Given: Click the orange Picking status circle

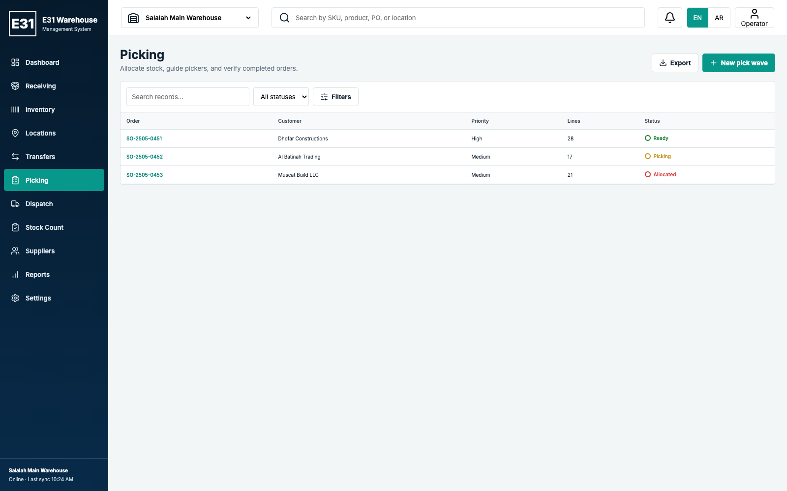Looking at the screenshot, I should point(648,156).
